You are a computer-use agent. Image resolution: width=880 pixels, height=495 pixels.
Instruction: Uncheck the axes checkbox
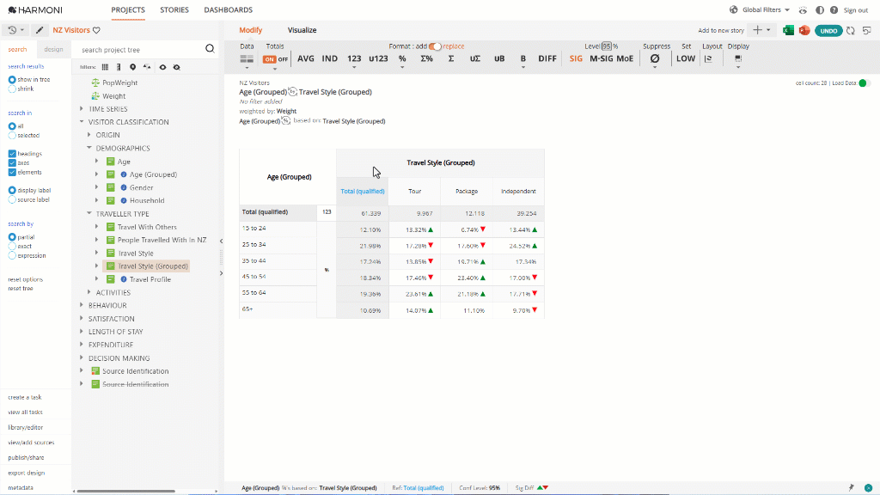[12, 162]
